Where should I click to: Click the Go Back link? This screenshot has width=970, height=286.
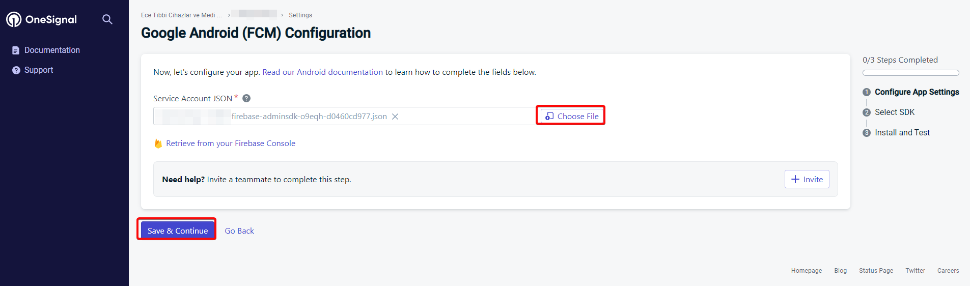(239, 231)
